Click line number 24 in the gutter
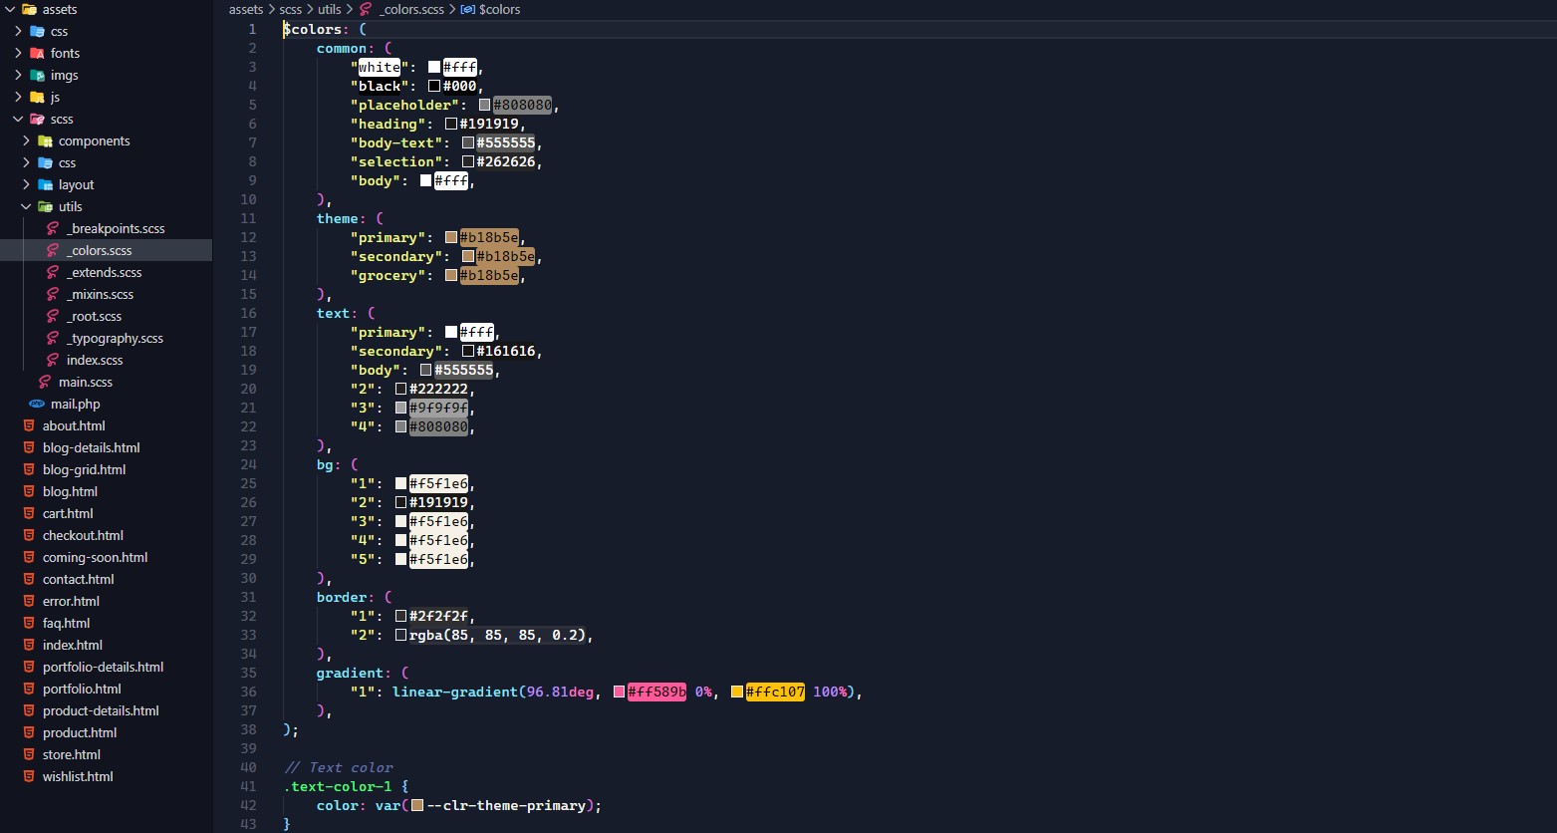The image size is (1557, 833). (x=248, y=464)
